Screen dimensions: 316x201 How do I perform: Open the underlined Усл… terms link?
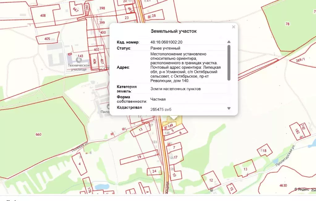coord(313,189)
